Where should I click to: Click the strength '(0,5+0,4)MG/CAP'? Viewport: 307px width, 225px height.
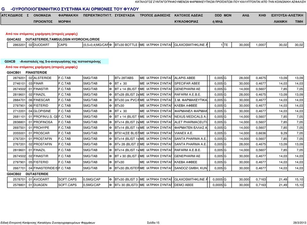[96, 45]
